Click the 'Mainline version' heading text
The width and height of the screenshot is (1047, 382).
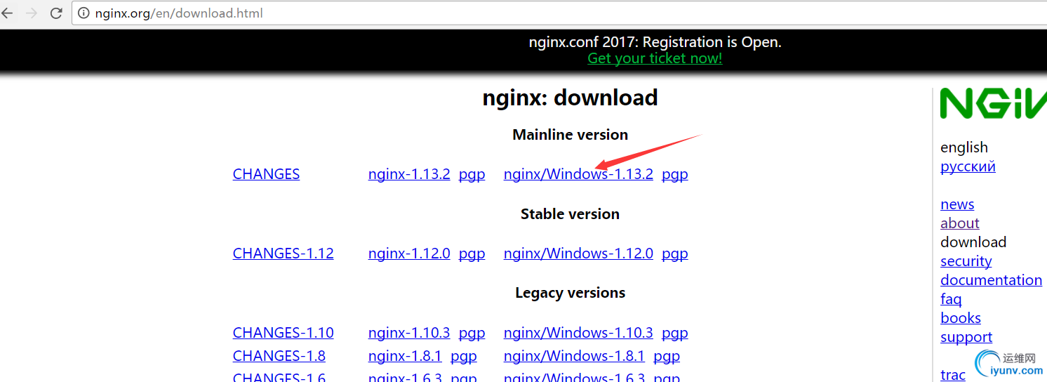(x=571, y=135)
